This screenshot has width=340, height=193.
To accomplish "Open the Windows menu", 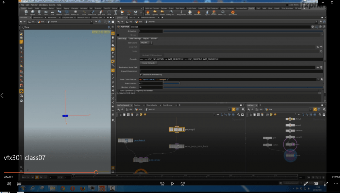I will [43, 5].
